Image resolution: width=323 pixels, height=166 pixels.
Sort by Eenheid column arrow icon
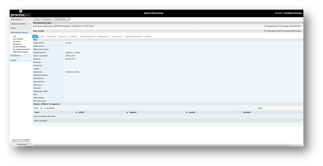[301, 112]
